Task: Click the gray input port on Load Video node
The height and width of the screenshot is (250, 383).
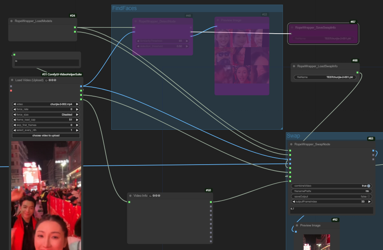Action: click(11, 86)
